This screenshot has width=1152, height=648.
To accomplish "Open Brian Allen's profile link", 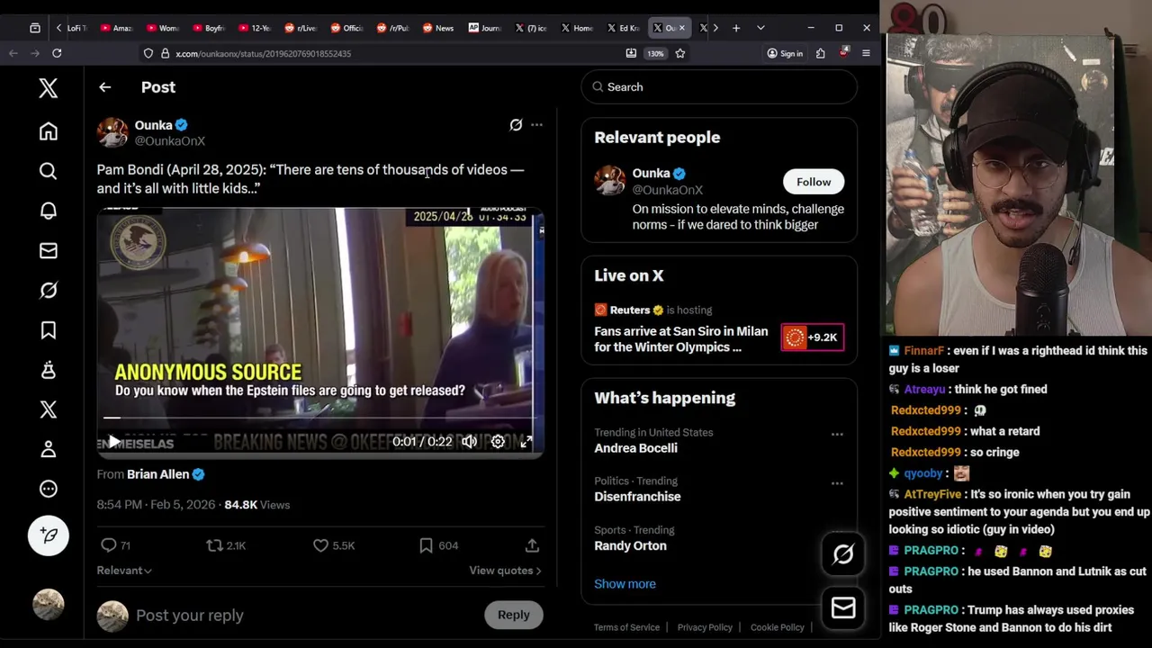I will 166,474.
